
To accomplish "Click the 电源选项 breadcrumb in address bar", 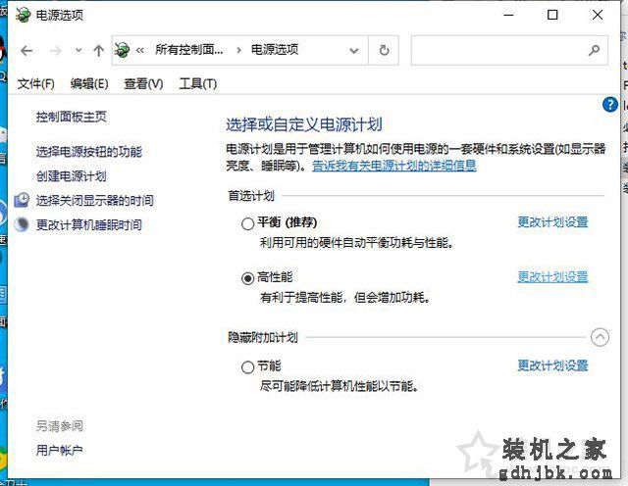I will 275,50.
